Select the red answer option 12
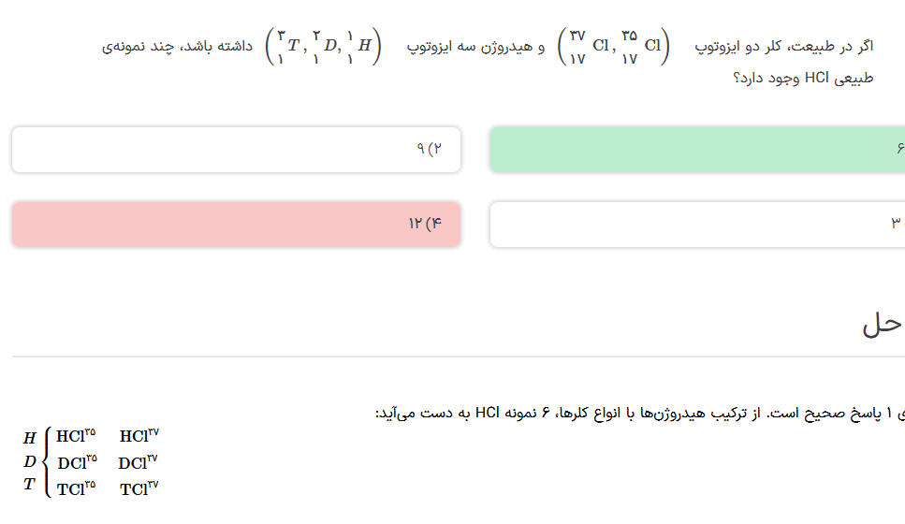The width and height of the screenshot is (905, 524). (236, 225)
